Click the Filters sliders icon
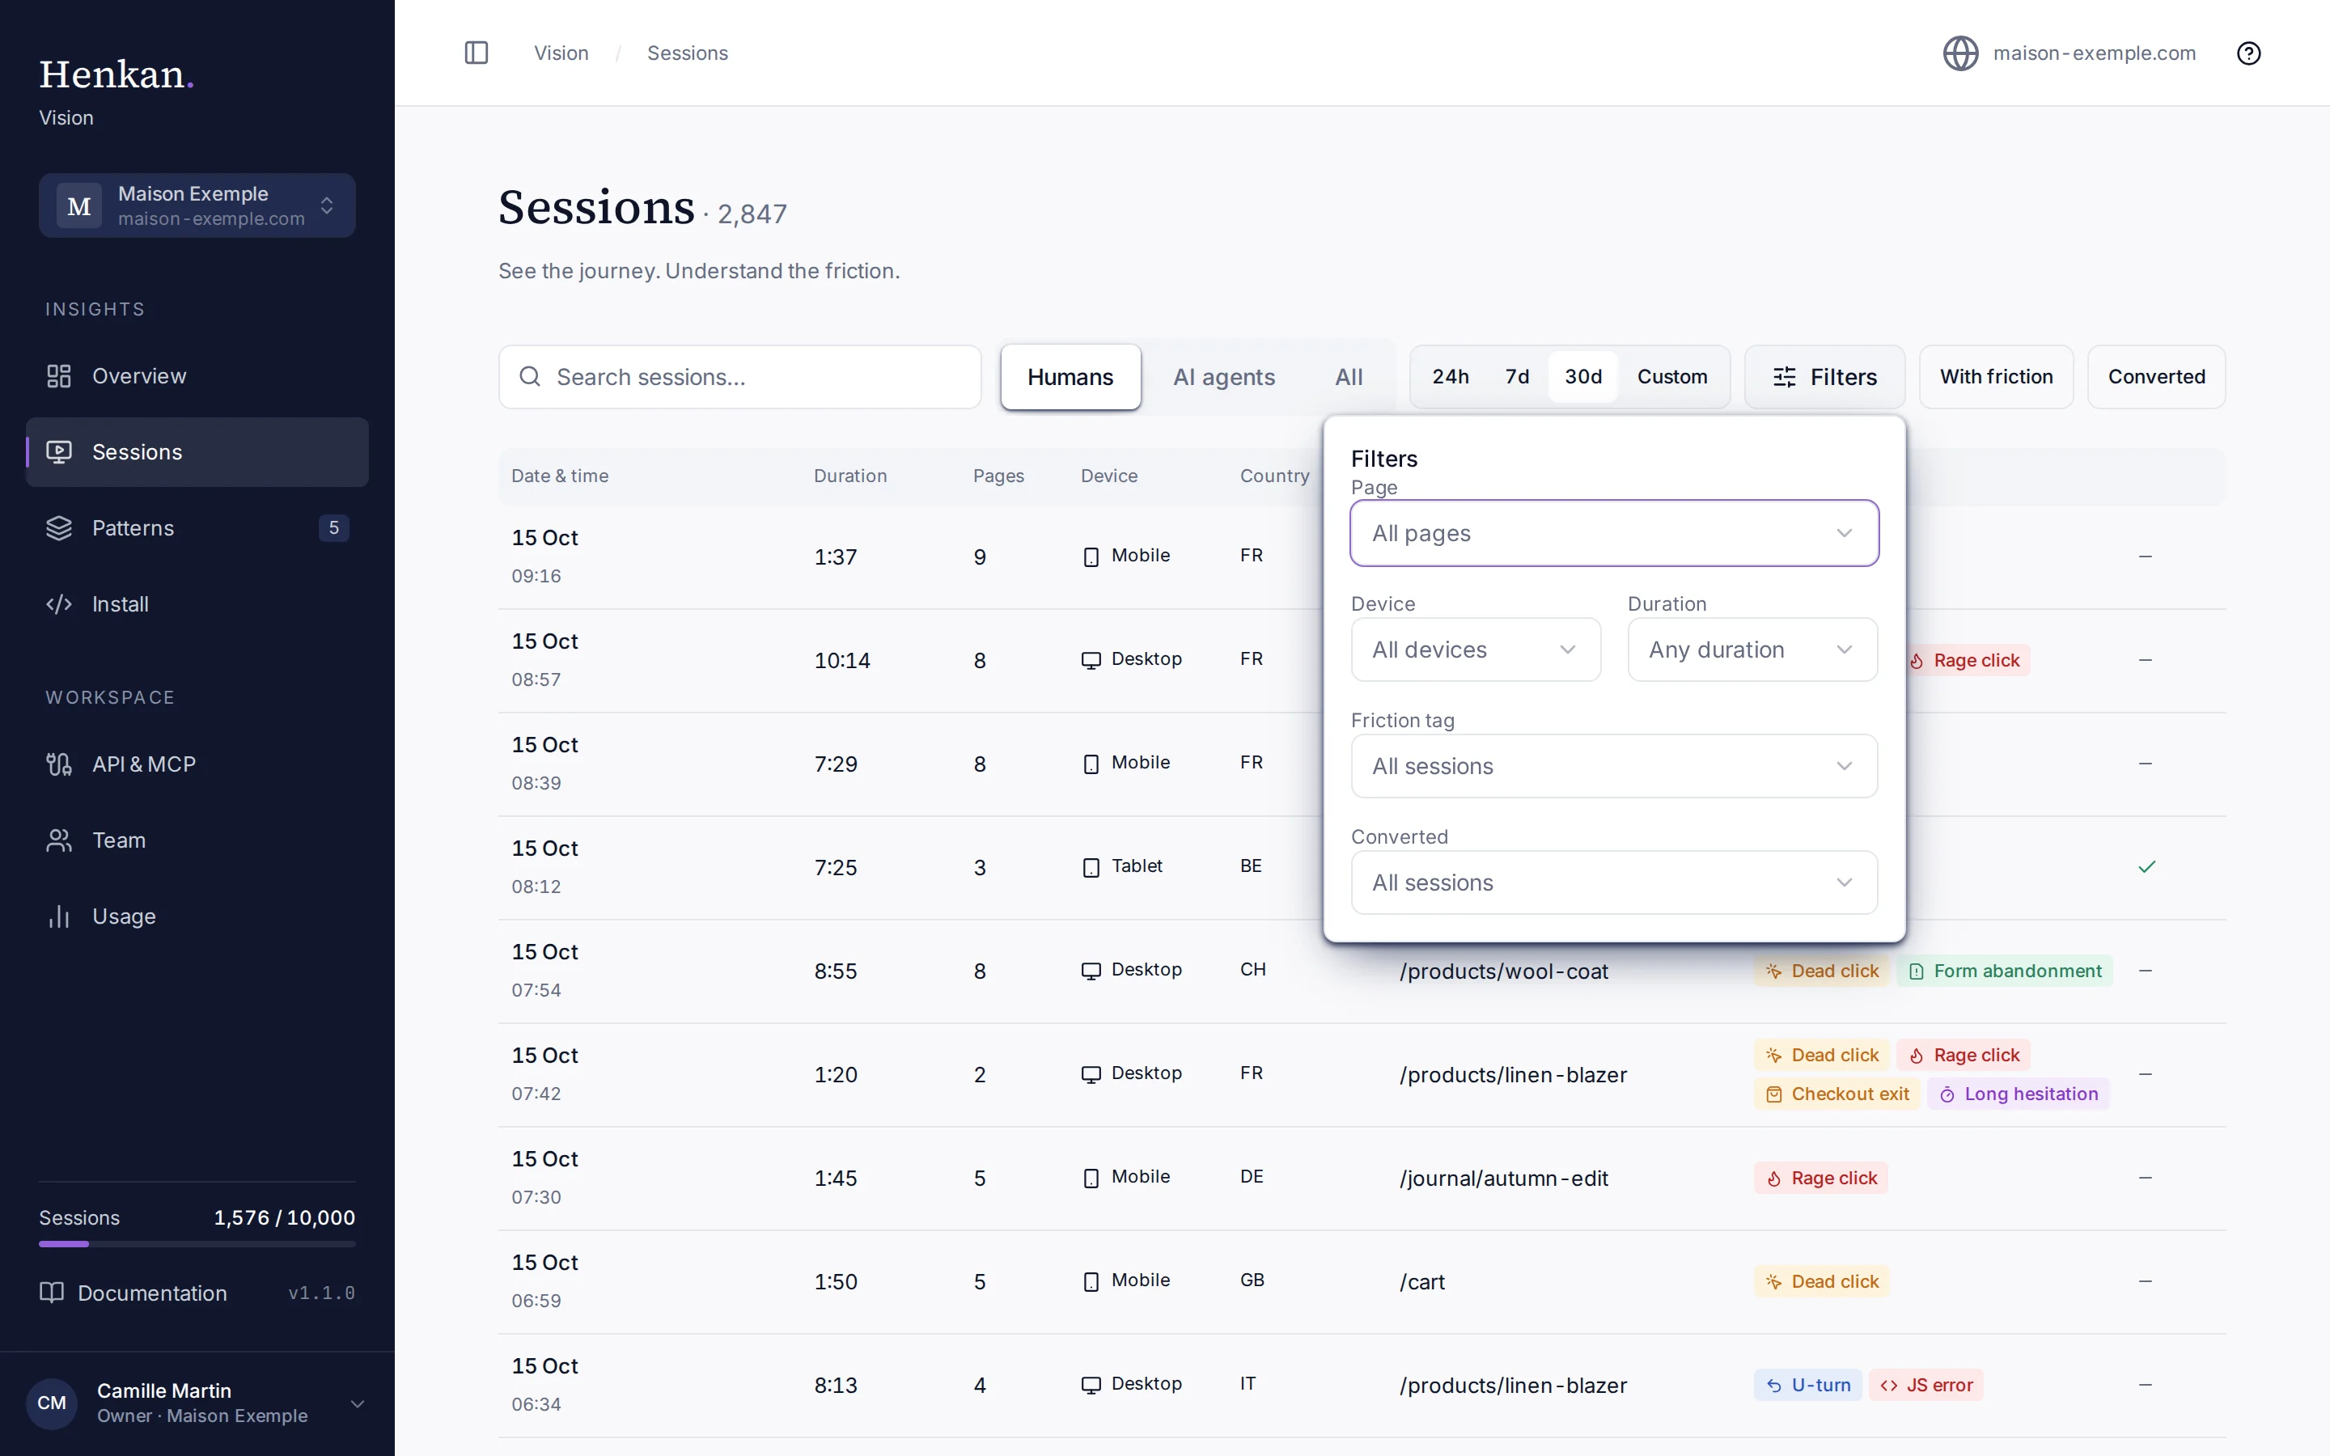The height and width of the screenshot is (1456, 2330). pos(1784,376)
